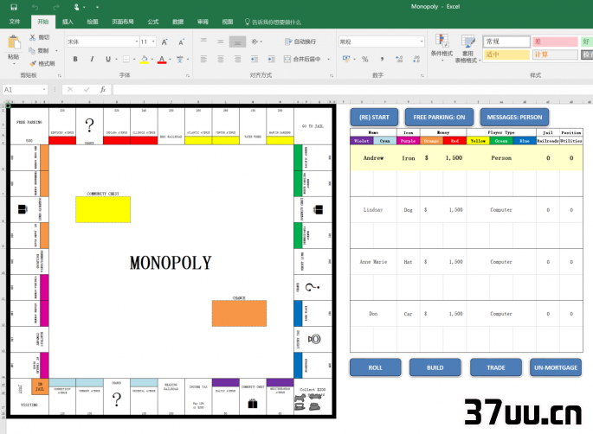The image size is (593, 434).
Task: Click Merge and Center button
Action: pos(302,59)
